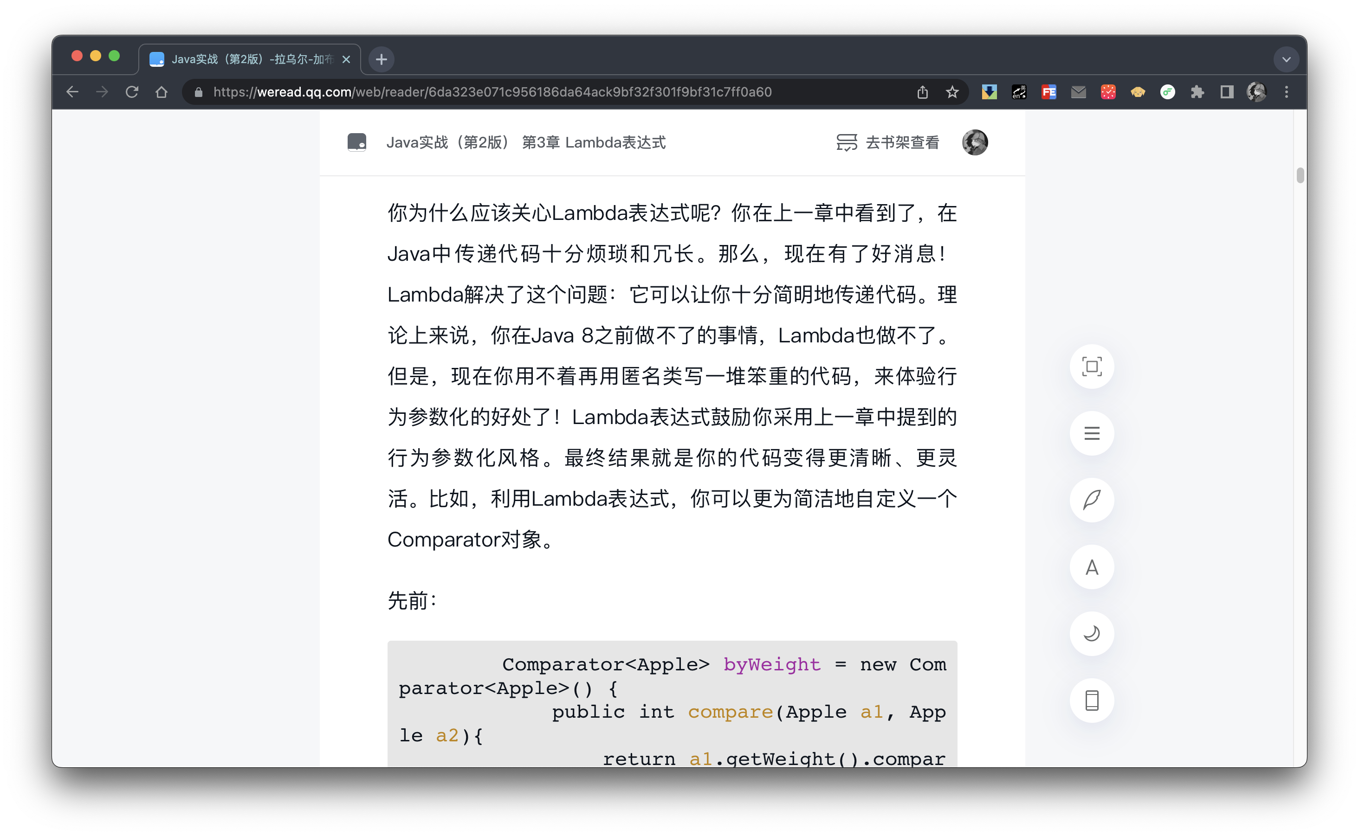Viewport: 1359px width, 836px height.
Task: Open Chrome profile avatar menu
Action: pos(1257,92)
